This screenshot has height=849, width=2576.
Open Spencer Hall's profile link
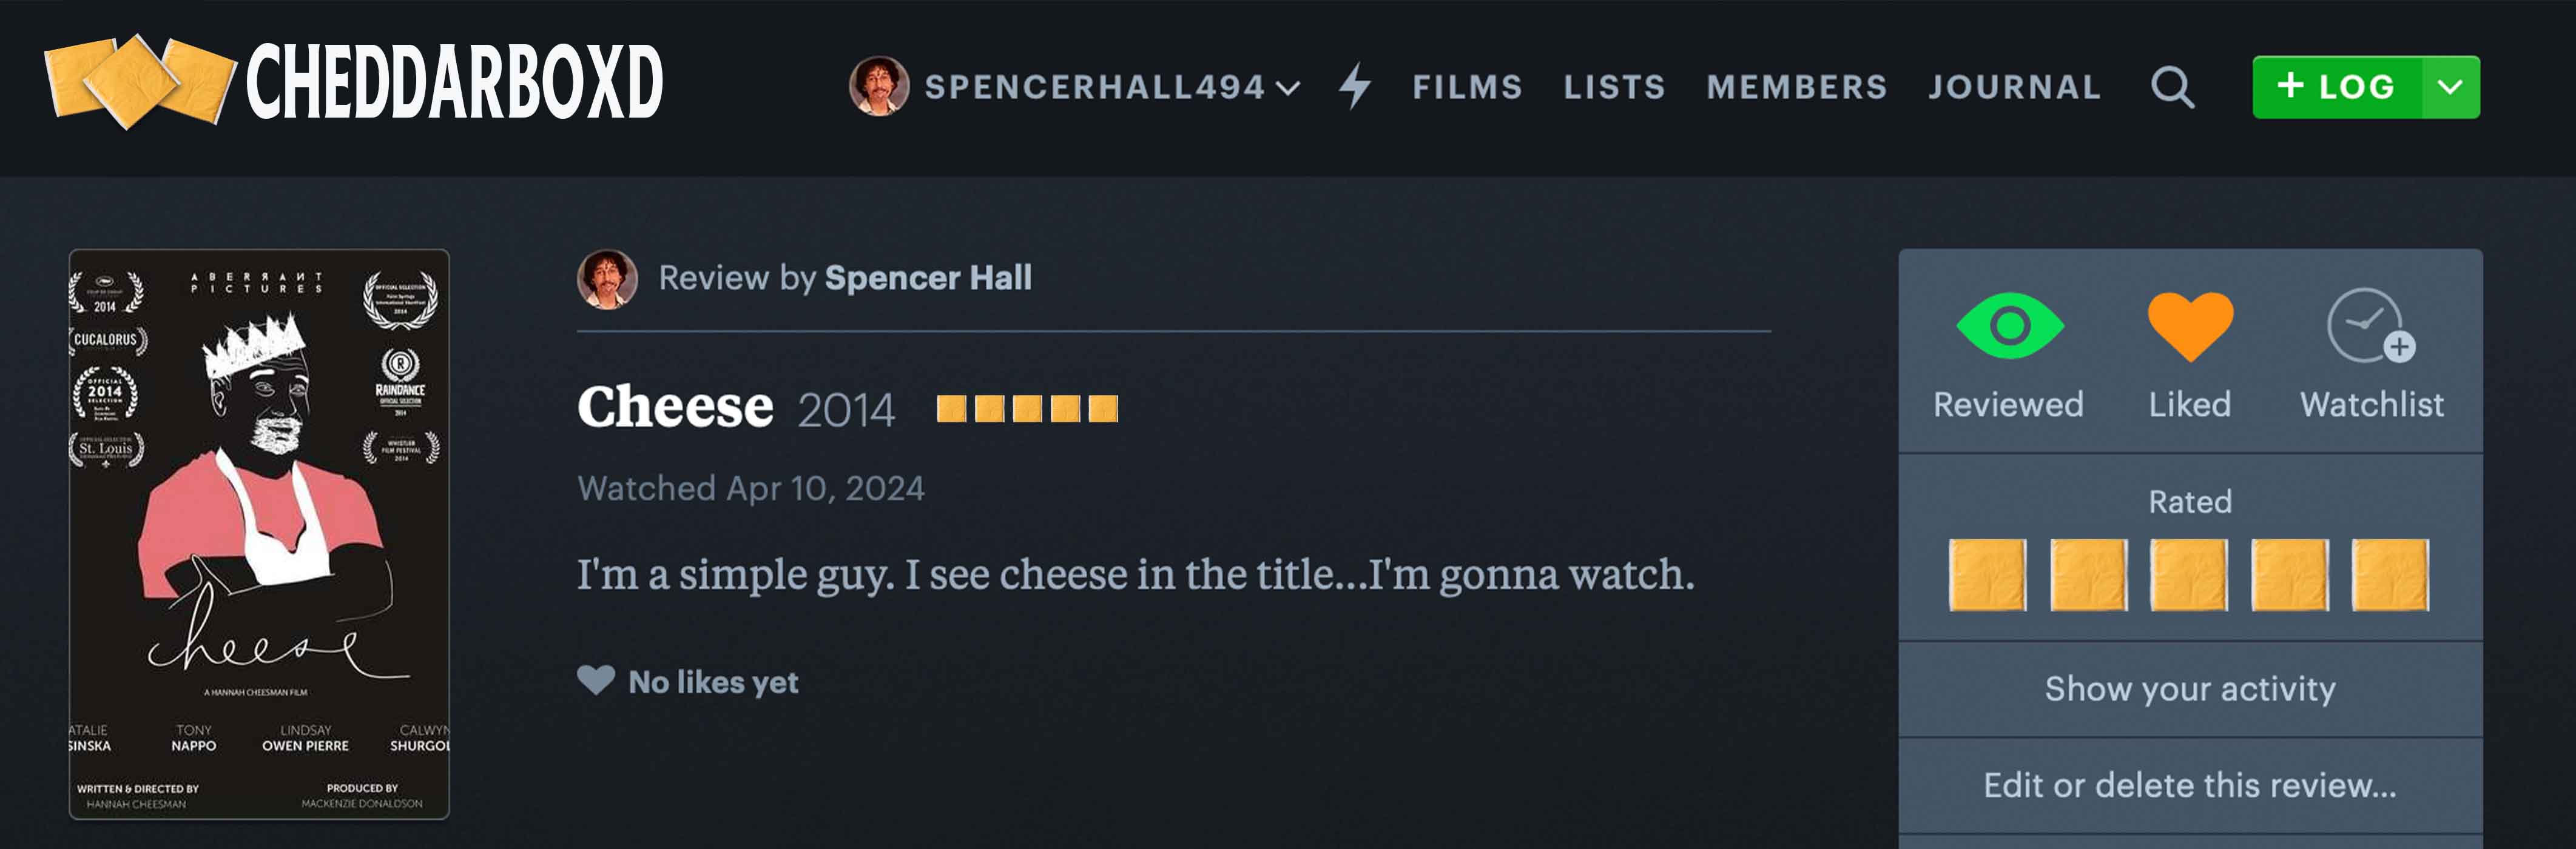(927, 279)
